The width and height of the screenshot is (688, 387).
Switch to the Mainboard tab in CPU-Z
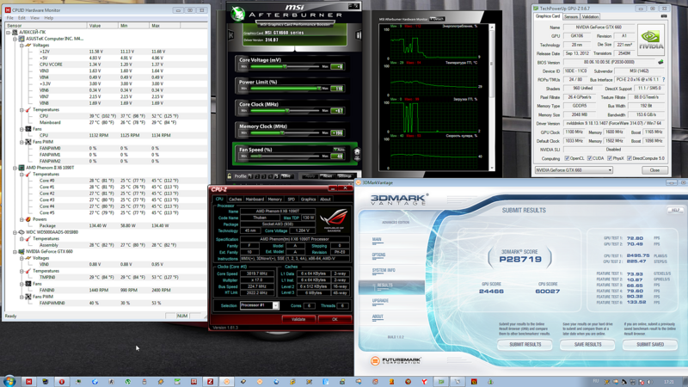pos(255,200)
